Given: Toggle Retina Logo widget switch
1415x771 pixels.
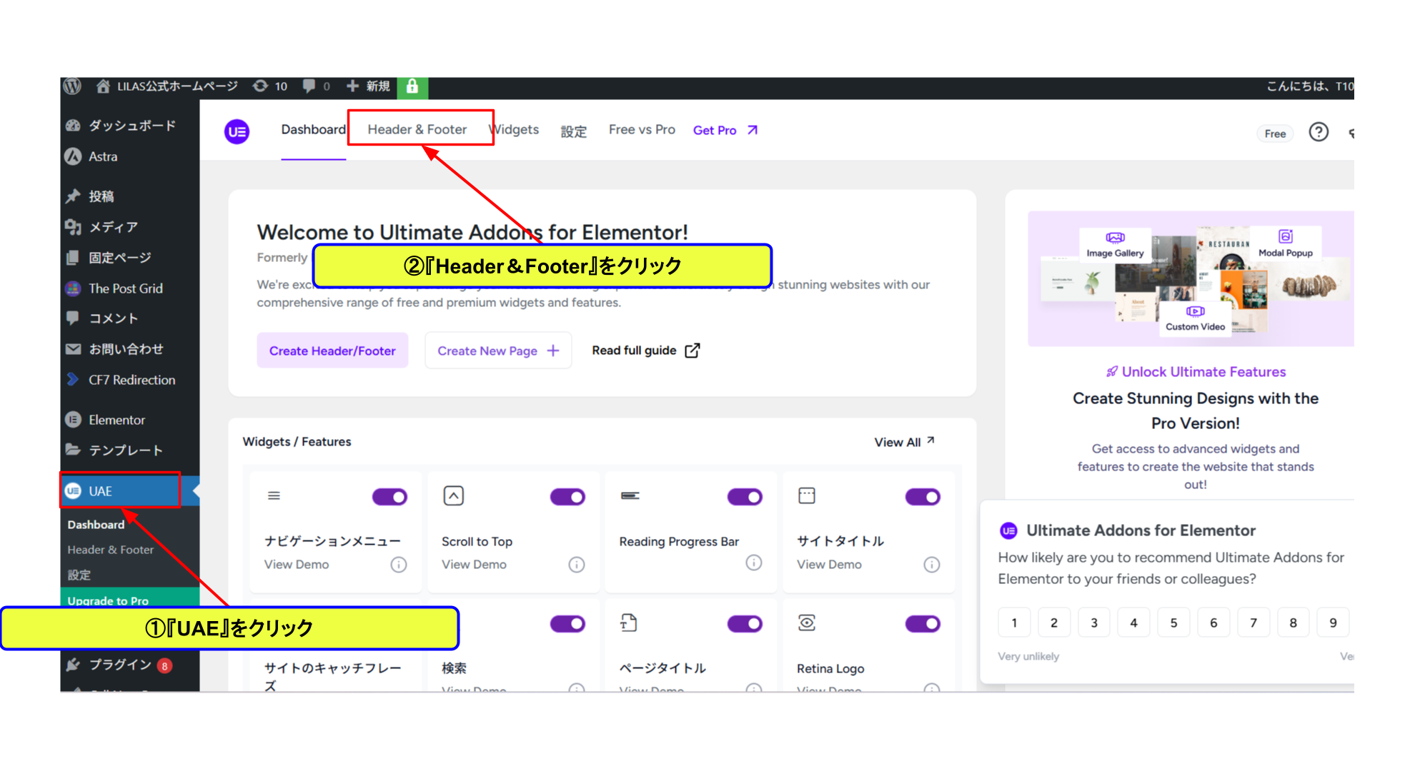Looking at the screenshot, I should pos(923,624).
